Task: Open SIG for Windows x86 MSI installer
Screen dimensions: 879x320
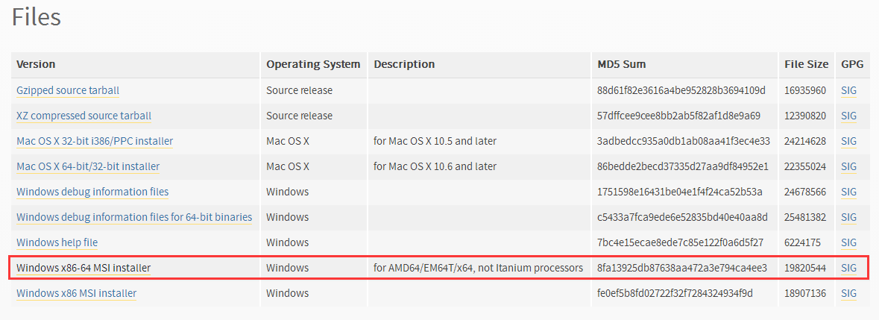Action: pos(848,293)
